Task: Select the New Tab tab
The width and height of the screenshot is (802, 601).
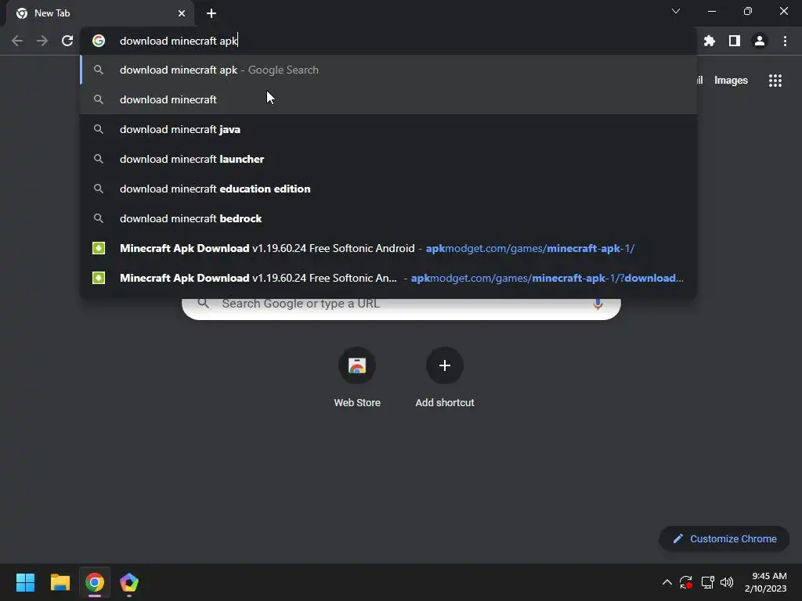Action: coord(100,13)
